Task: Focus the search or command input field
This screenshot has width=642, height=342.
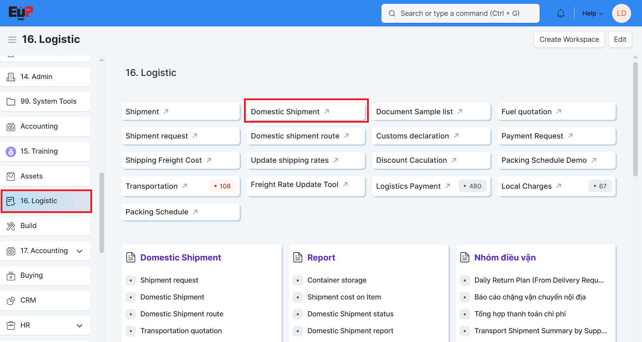Action: (460, 13)
